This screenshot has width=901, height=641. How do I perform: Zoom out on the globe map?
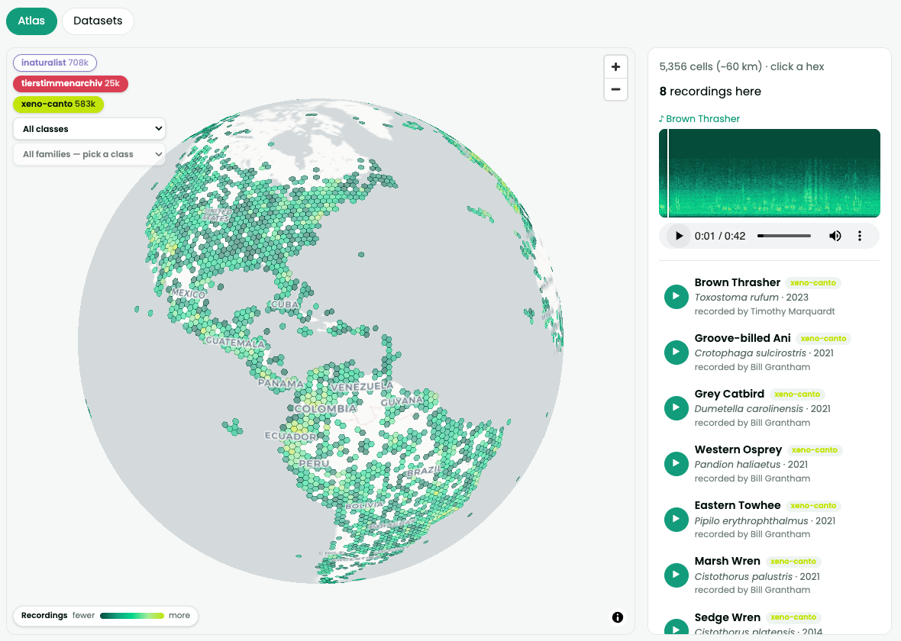pyautogui.click(x=615, y=89)
